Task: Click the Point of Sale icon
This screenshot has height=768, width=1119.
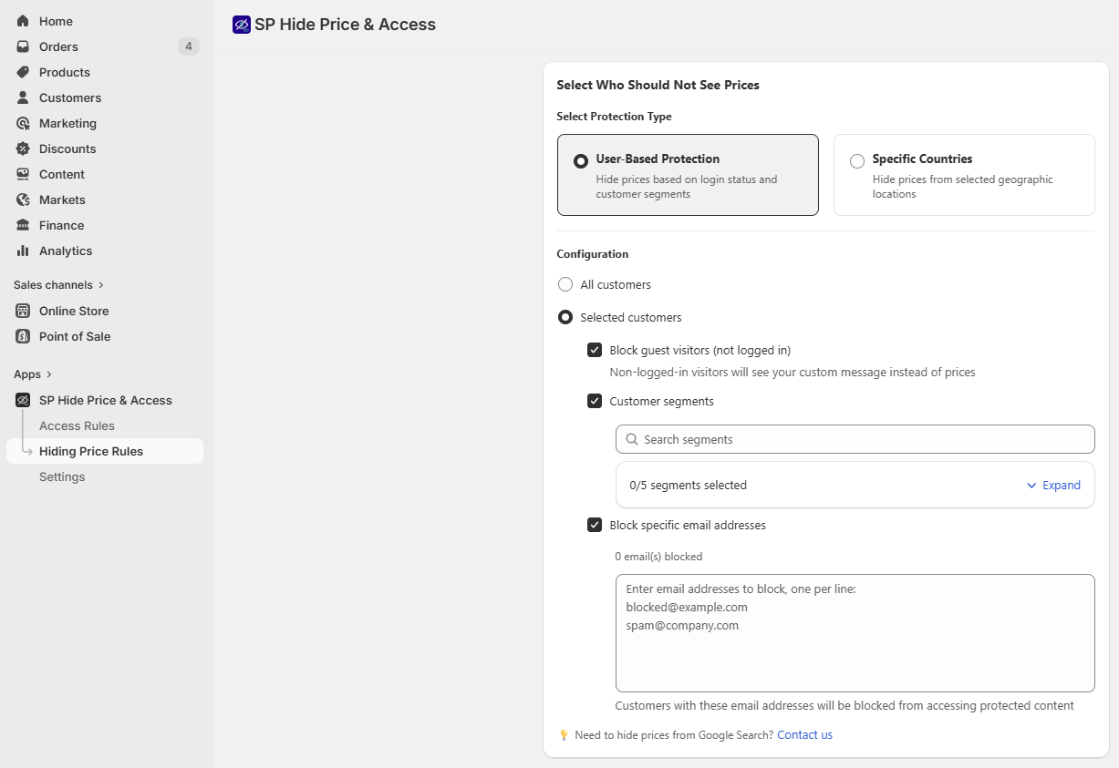Action: pos(23,336)
